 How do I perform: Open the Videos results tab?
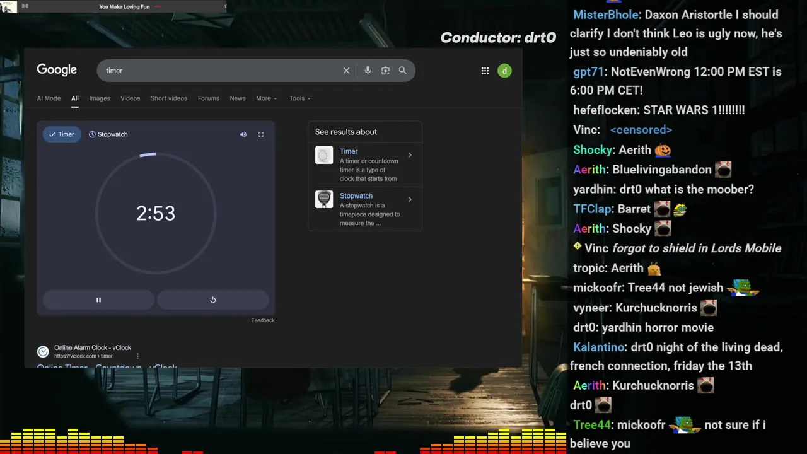(130, 98)
